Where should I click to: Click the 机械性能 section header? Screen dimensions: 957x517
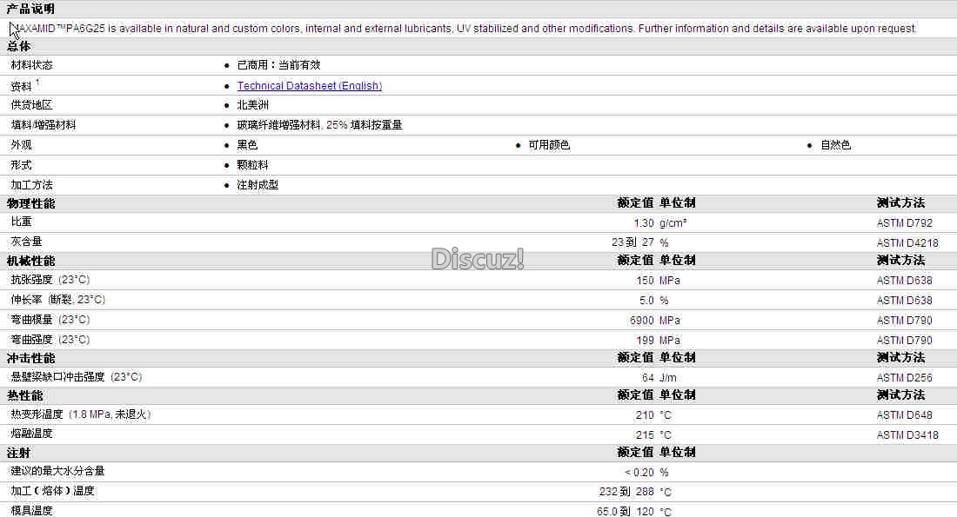(x=31, y=261)
